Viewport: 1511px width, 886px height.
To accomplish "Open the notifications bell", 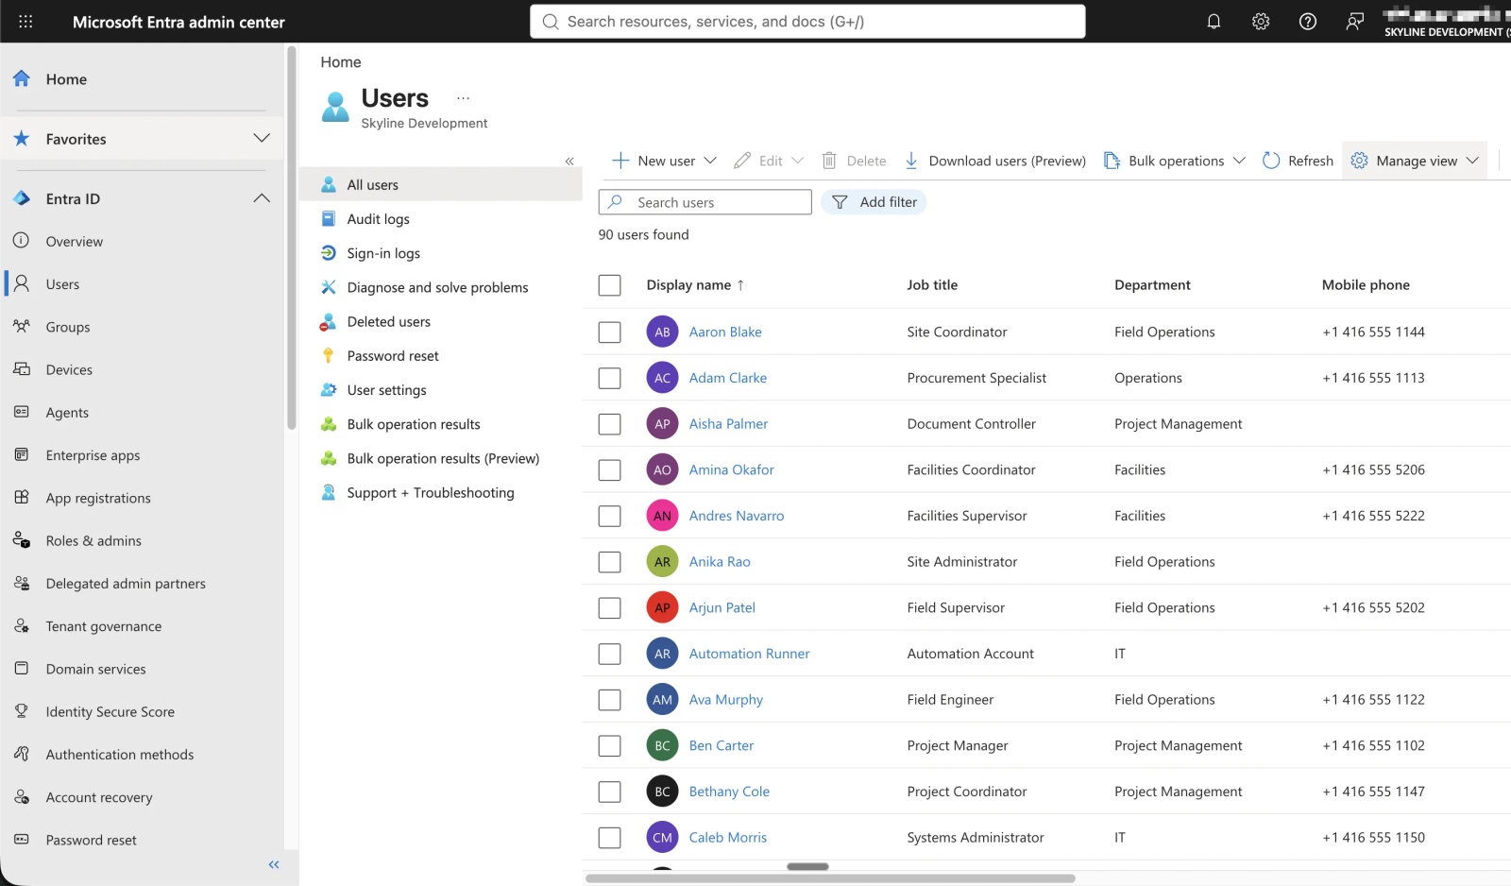I will pos(1214,22).
